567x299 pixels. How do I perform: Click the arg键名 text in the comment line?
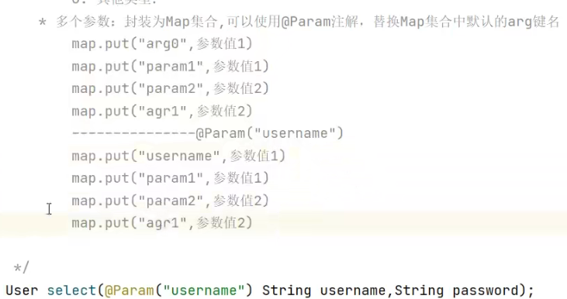pos(534,22)
